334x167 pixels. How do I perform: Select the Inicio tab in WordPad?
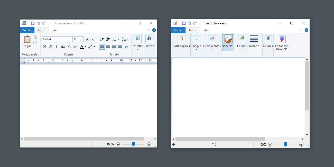point(42,30)
